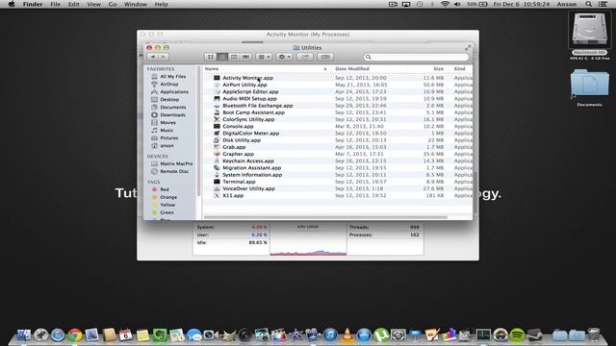Open Calendar icon in the Dock

[126, 335]
